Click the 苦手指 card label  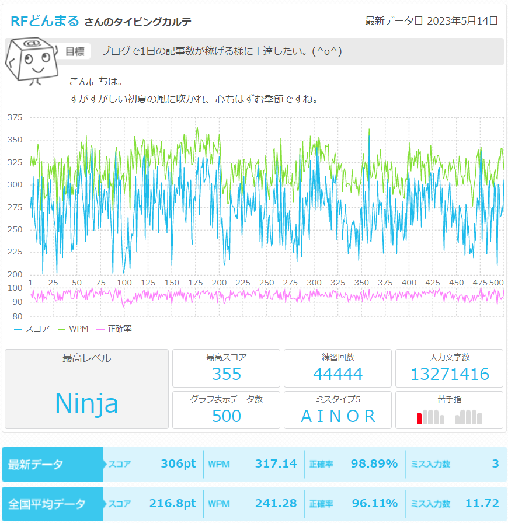(x=450, y=399)
